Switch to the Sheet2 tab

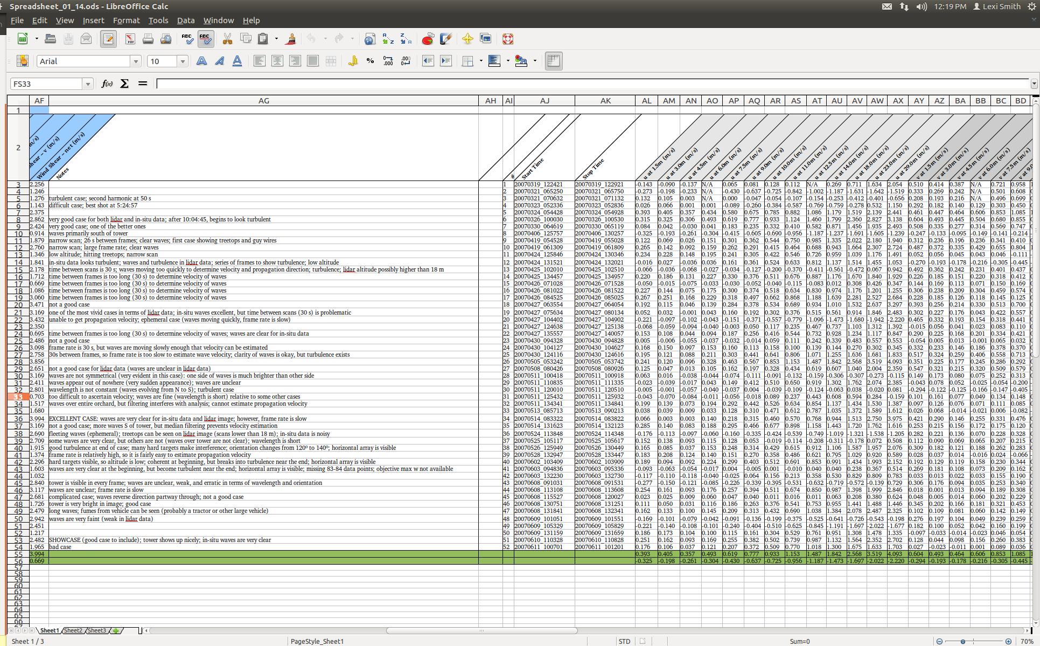[x=73, y=630]
